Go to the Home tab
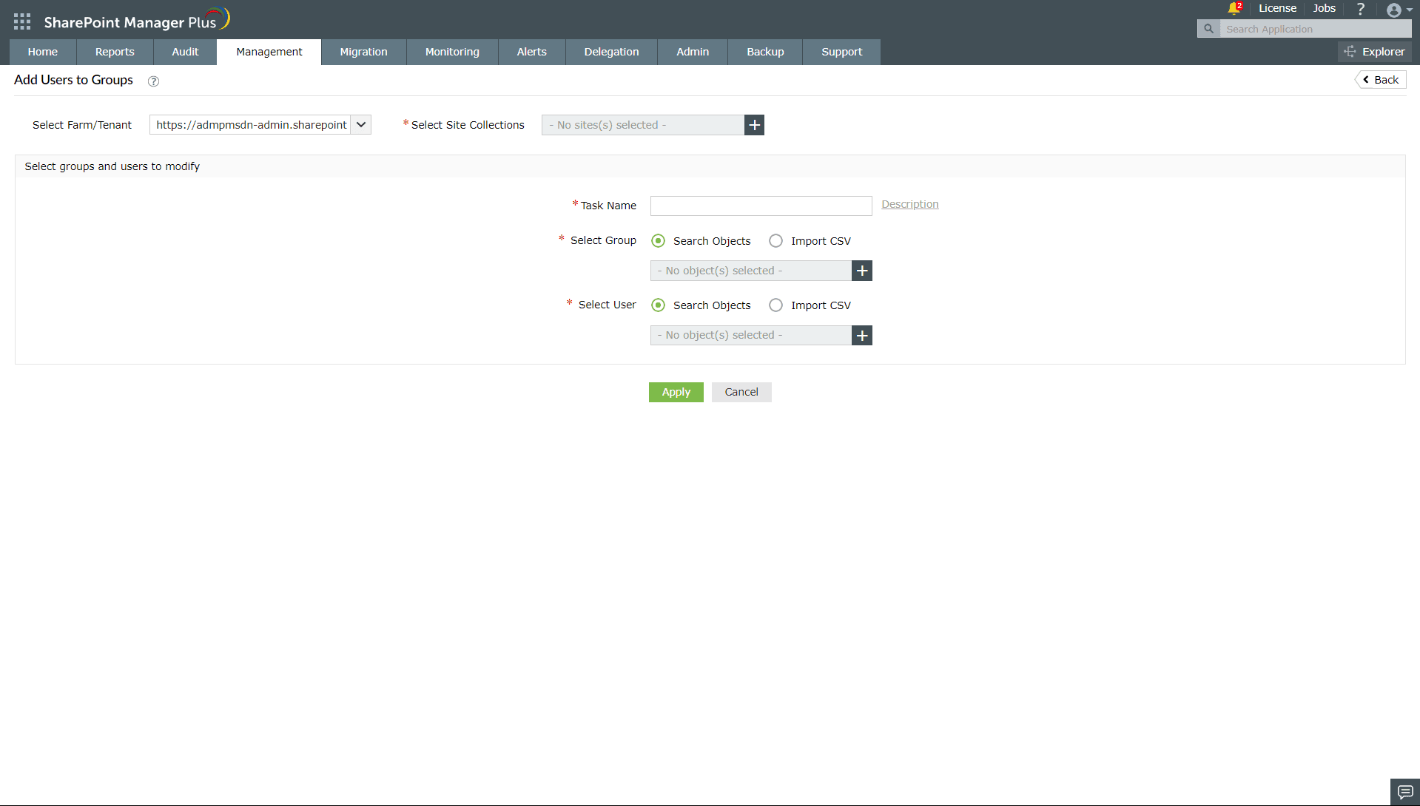This screenshot has height=806, width=1420. coord(43,52)
